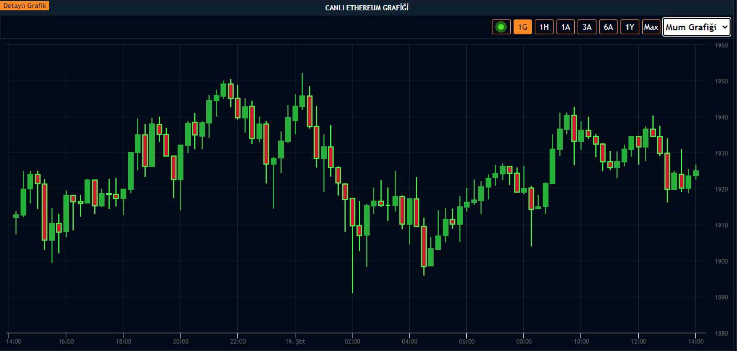The width and height of the screenshot is (737, 351).
Task: Click the 1880 price axis label
Action: coord(722,333)
